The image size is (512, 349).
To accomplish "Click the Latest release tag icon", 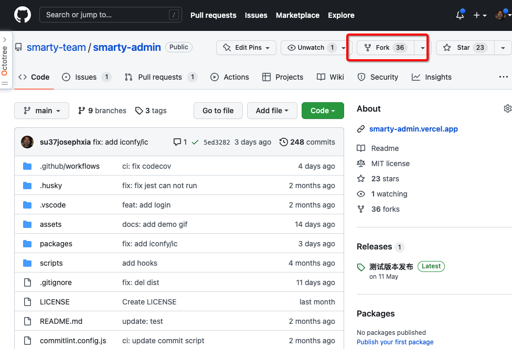I will coord(361,267).
